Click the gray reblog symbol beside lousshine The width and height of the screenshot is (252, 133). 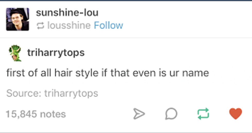pyautogui.click(x=40, y=26)
